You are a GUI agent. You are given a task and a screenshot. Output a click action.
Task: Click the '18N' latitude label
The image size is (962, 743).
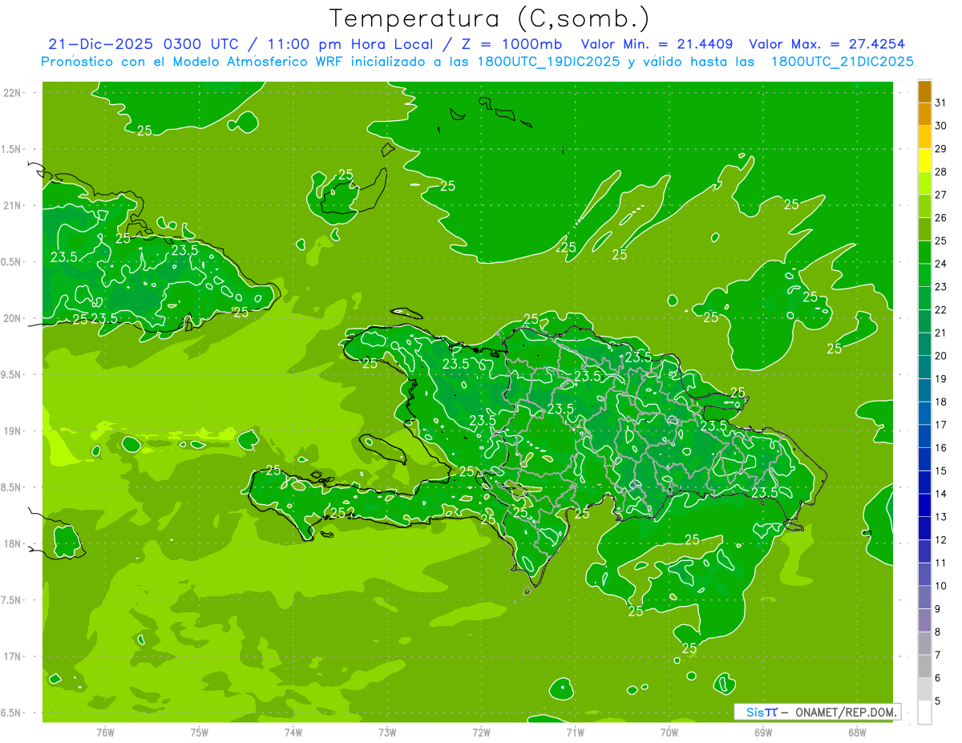[x=12, y=543]
